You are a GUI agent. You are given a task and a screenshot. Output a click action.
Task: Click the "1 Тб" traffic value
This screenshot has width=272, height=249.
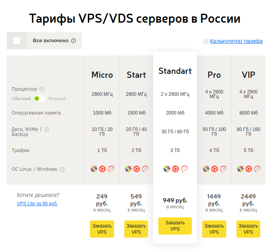tap(102, 150)
